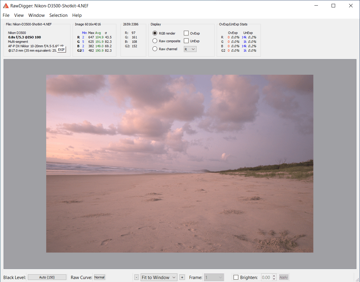This screenshot has height=282, width=360.
Task: Maximize the RawDigger window
Action: (334, 6)
